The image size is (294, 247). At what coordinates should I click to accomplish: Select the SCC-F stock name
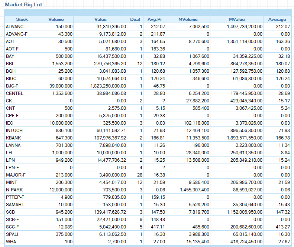[12, 227]
